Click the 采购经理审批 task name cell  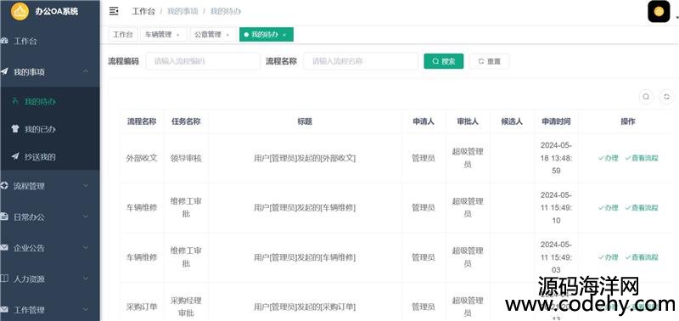(x=186, y=307)
